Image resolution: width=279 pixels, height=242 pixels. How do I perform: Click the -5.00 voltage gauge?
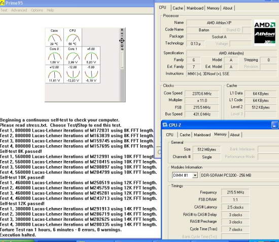click(91, 74)
